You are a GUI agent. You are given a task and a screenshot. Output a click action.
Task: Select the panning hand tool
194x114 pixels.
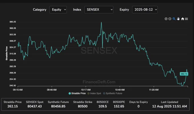tap(178, 19)
